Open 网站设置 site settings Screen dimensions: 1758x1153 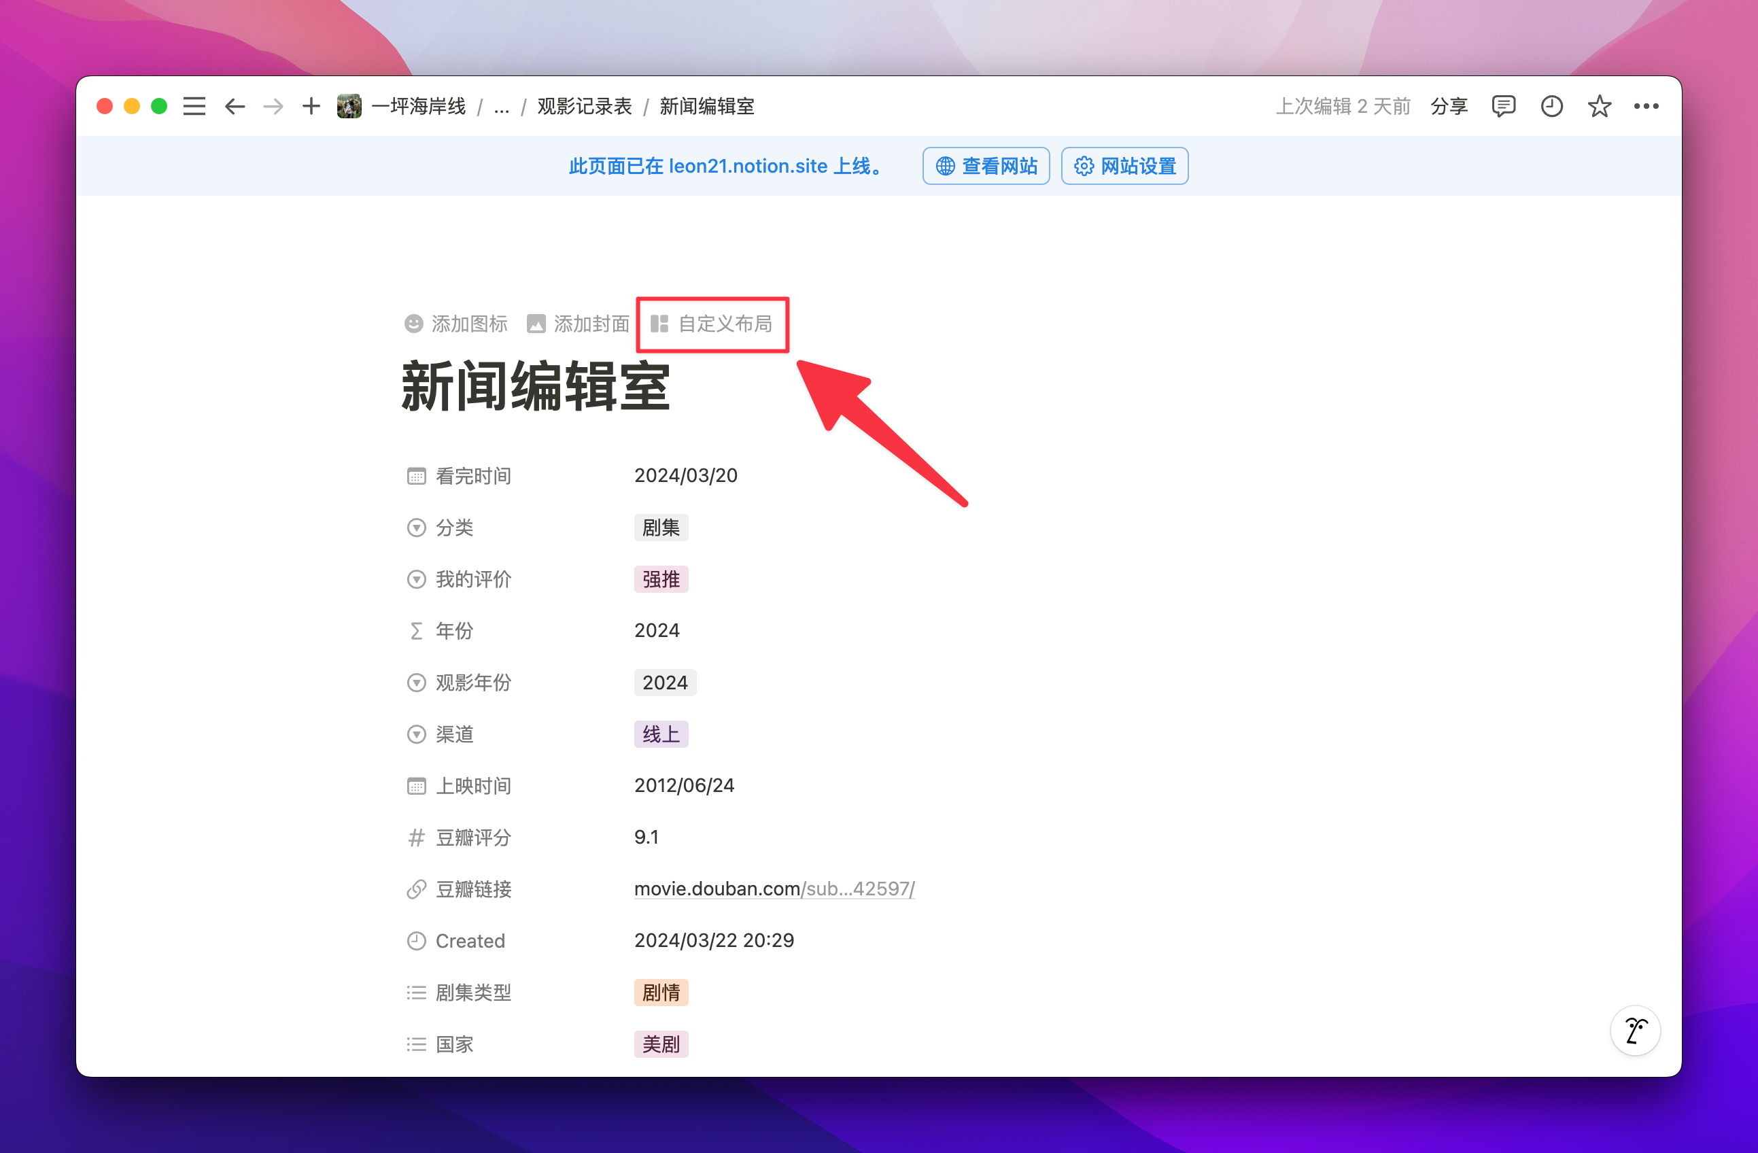1124,166
